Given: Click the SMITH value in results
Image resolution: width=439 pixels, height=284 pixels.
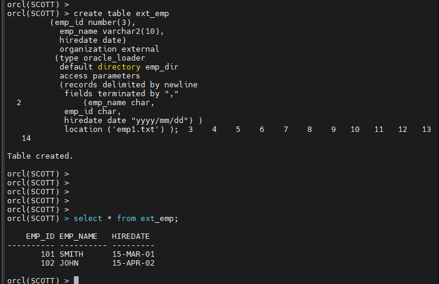Looking at the screenshot, I should point(71,254).
